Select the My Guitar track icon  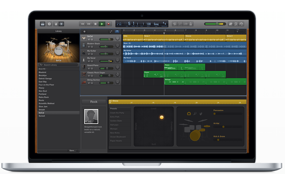pyautogui.click(x=84, y=53)
